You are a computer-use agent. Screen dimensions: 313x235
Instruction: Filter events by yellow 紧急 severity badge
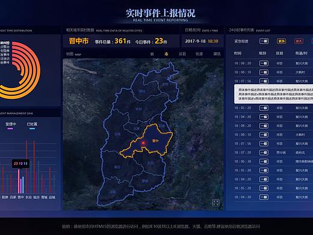click(x=281, y=41)
